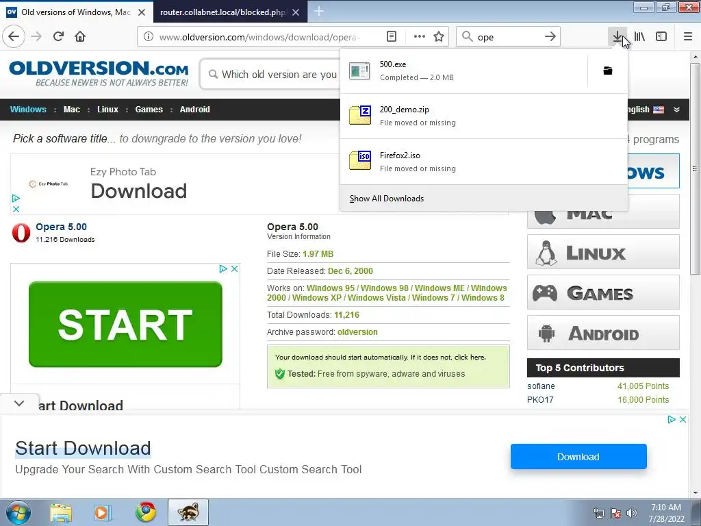
Task: Show site information icon in address bar
Action: click(148, 37)
